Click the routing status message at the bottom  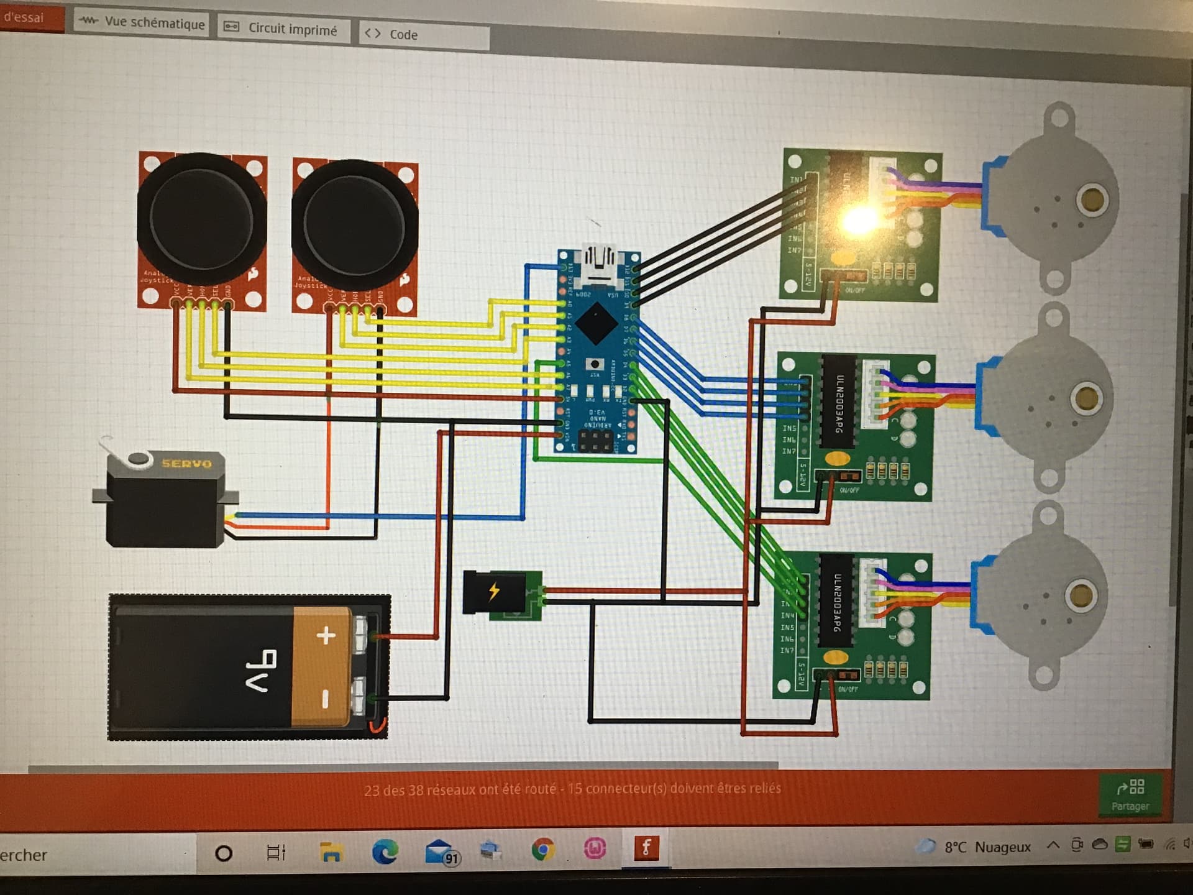click(572, 789)
